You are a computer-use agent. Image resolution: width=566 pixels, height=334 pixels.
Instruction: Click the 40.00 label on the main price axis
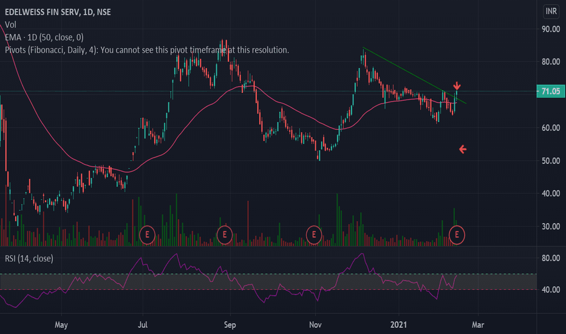(551, 194)
